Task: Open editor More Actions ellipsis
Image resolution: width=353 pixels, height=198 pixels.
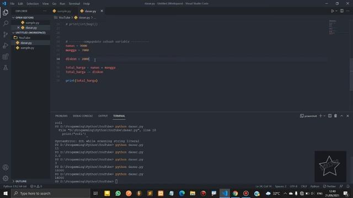Action: (x=348, y=11)
